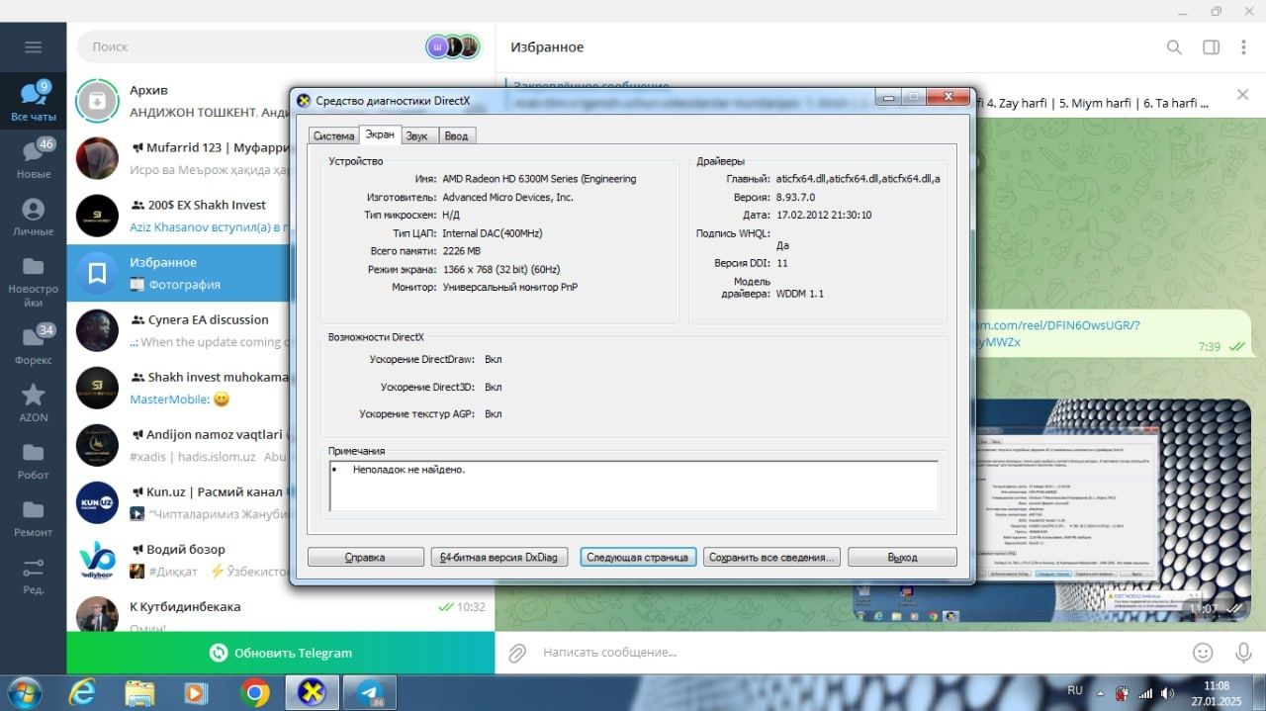Select the Новые chat folder
1266x711 pixels.
pyautogui.click(x=34, y=158)
